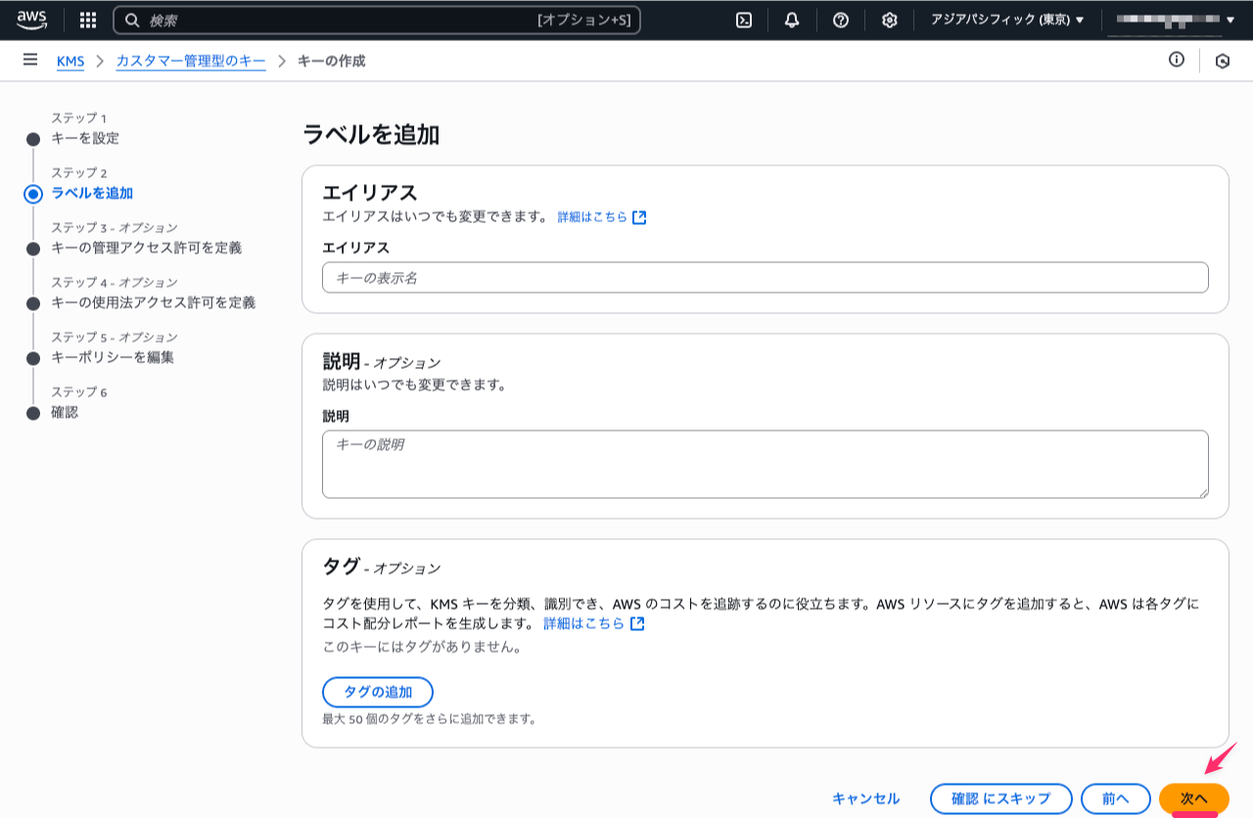The width and height of the screenshot is (1253, 818).
Task: Open the hexagon assistant icon
Action: (x=1223, y=61)
